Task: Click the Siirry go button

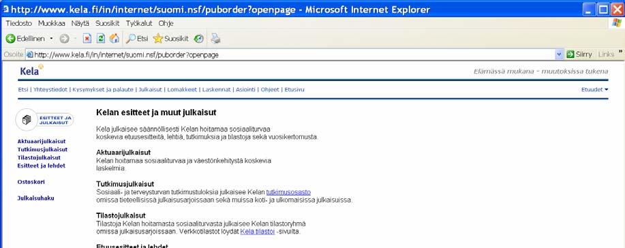Action: 579,55
